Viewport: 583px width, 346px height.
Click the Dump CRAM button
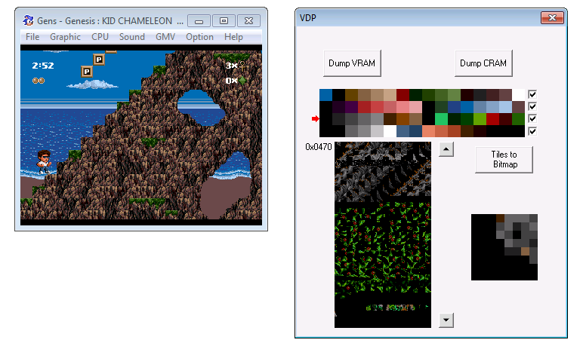(483, 63)
